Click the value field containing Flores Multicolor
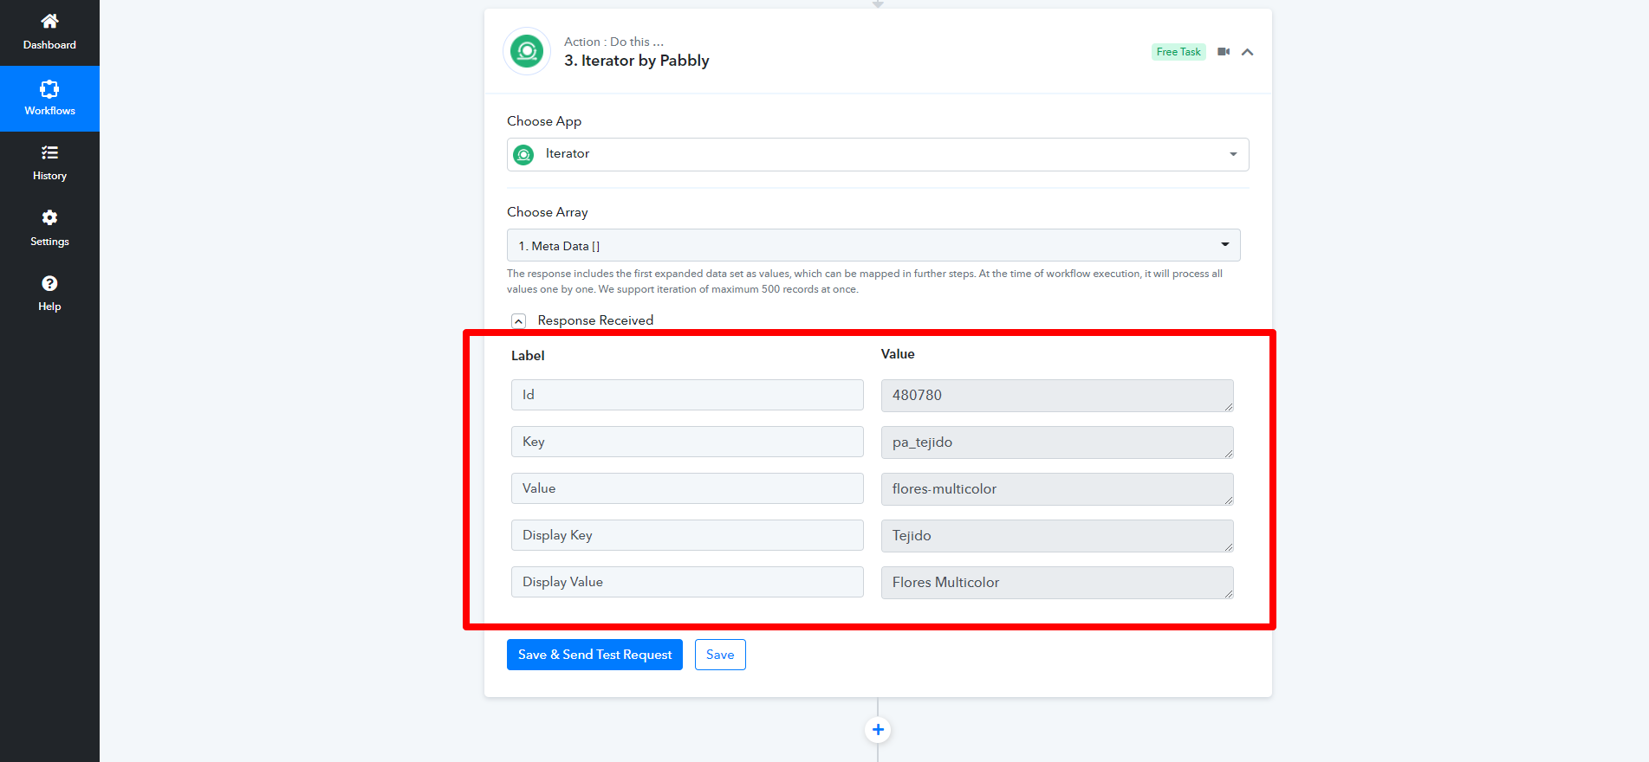 point(1057,583)
